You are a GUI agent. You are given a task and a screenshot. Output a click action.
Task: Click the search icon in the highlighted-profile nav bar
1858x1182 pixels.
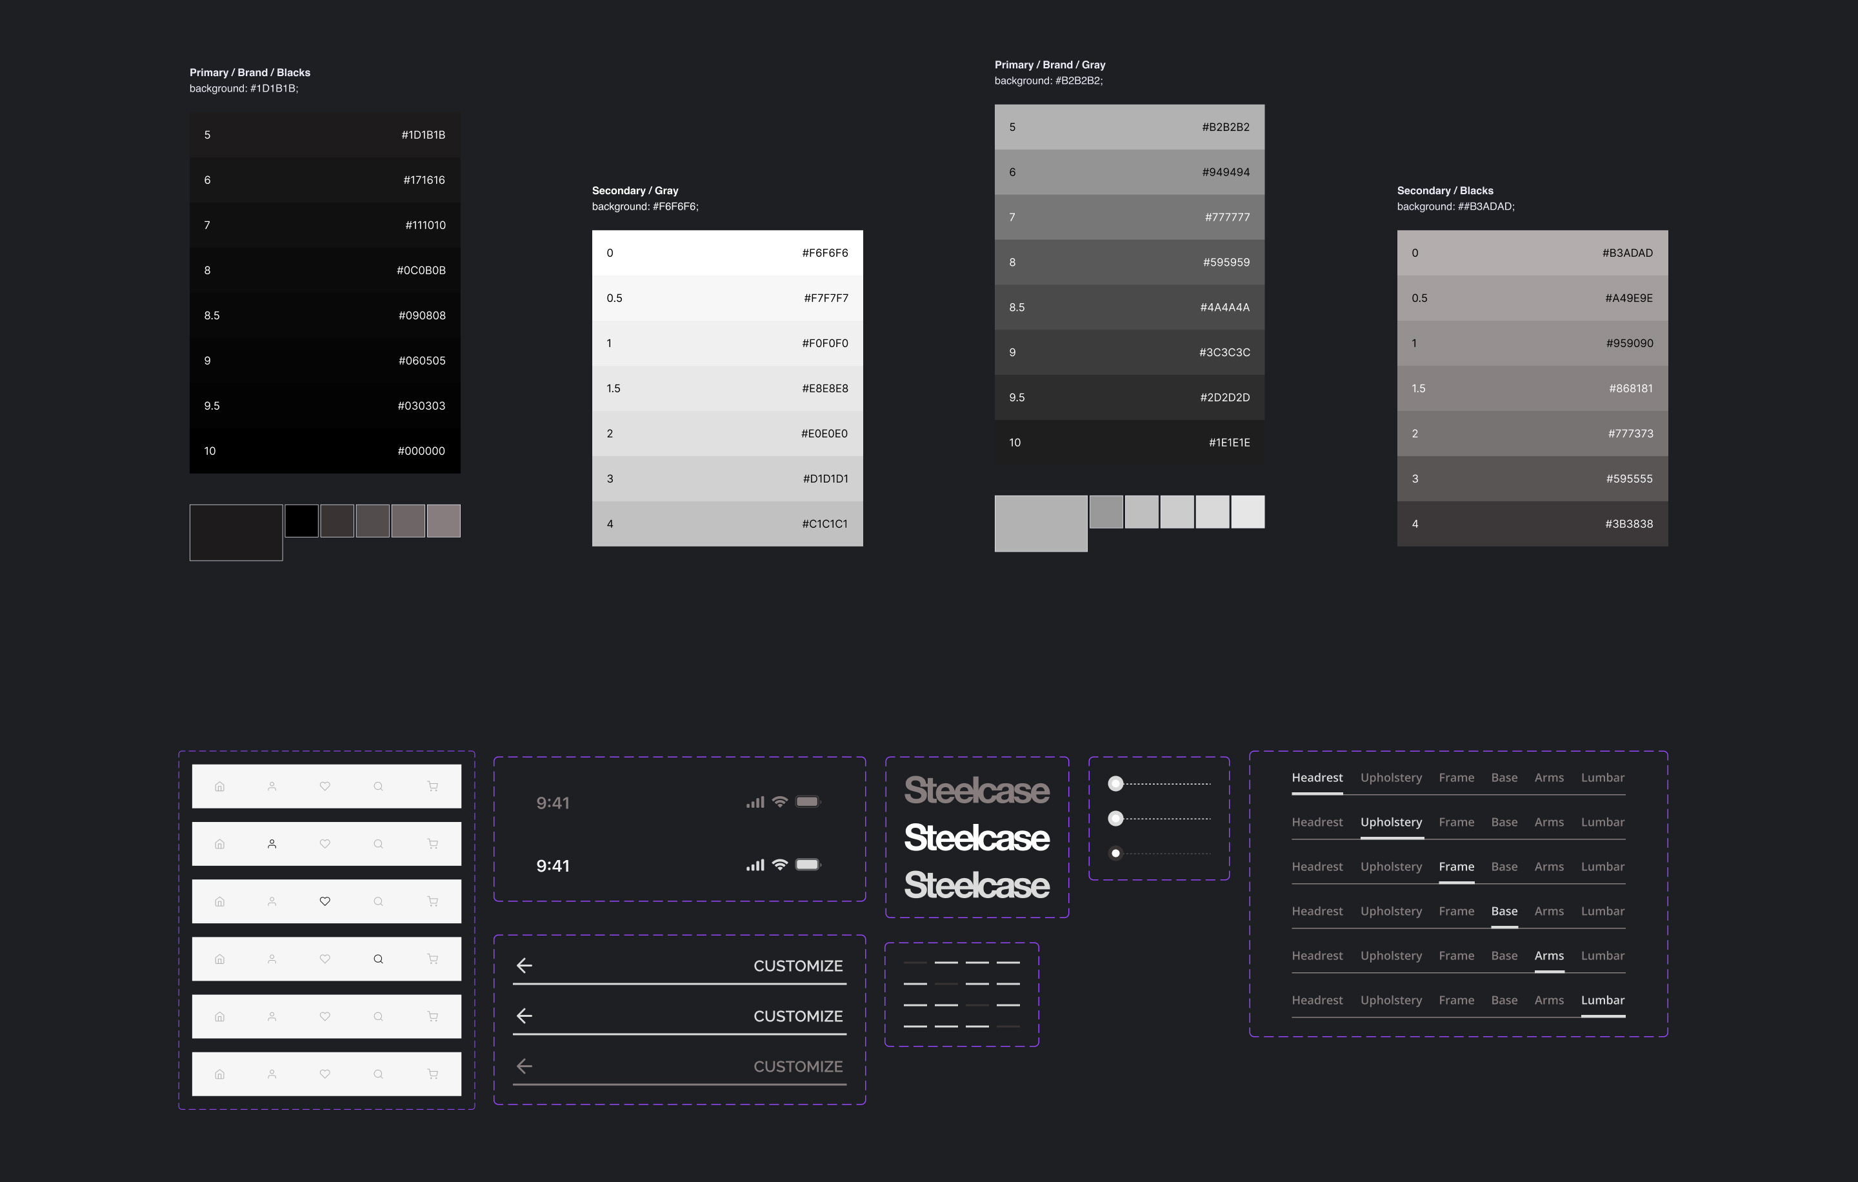coord(378,844)
